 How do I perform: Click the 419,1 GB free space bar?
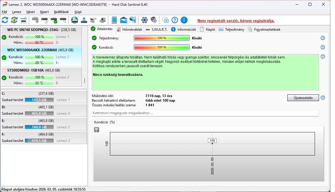click(x=39, y=141)
